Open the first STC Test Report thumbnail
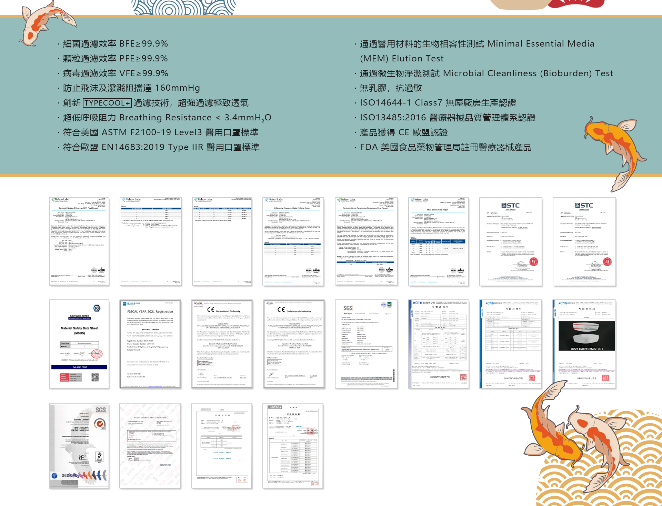 pyautogui.click(x=510, y=241)
